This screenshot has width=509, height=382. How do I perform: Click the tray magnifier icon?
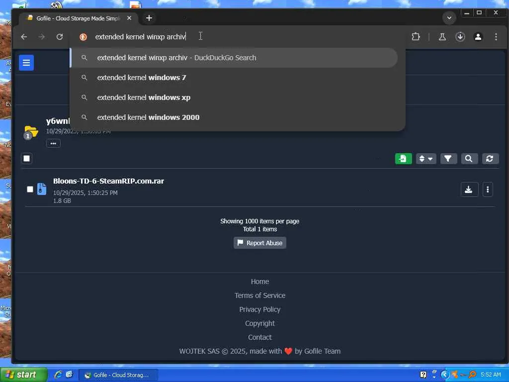click(473, 375)
